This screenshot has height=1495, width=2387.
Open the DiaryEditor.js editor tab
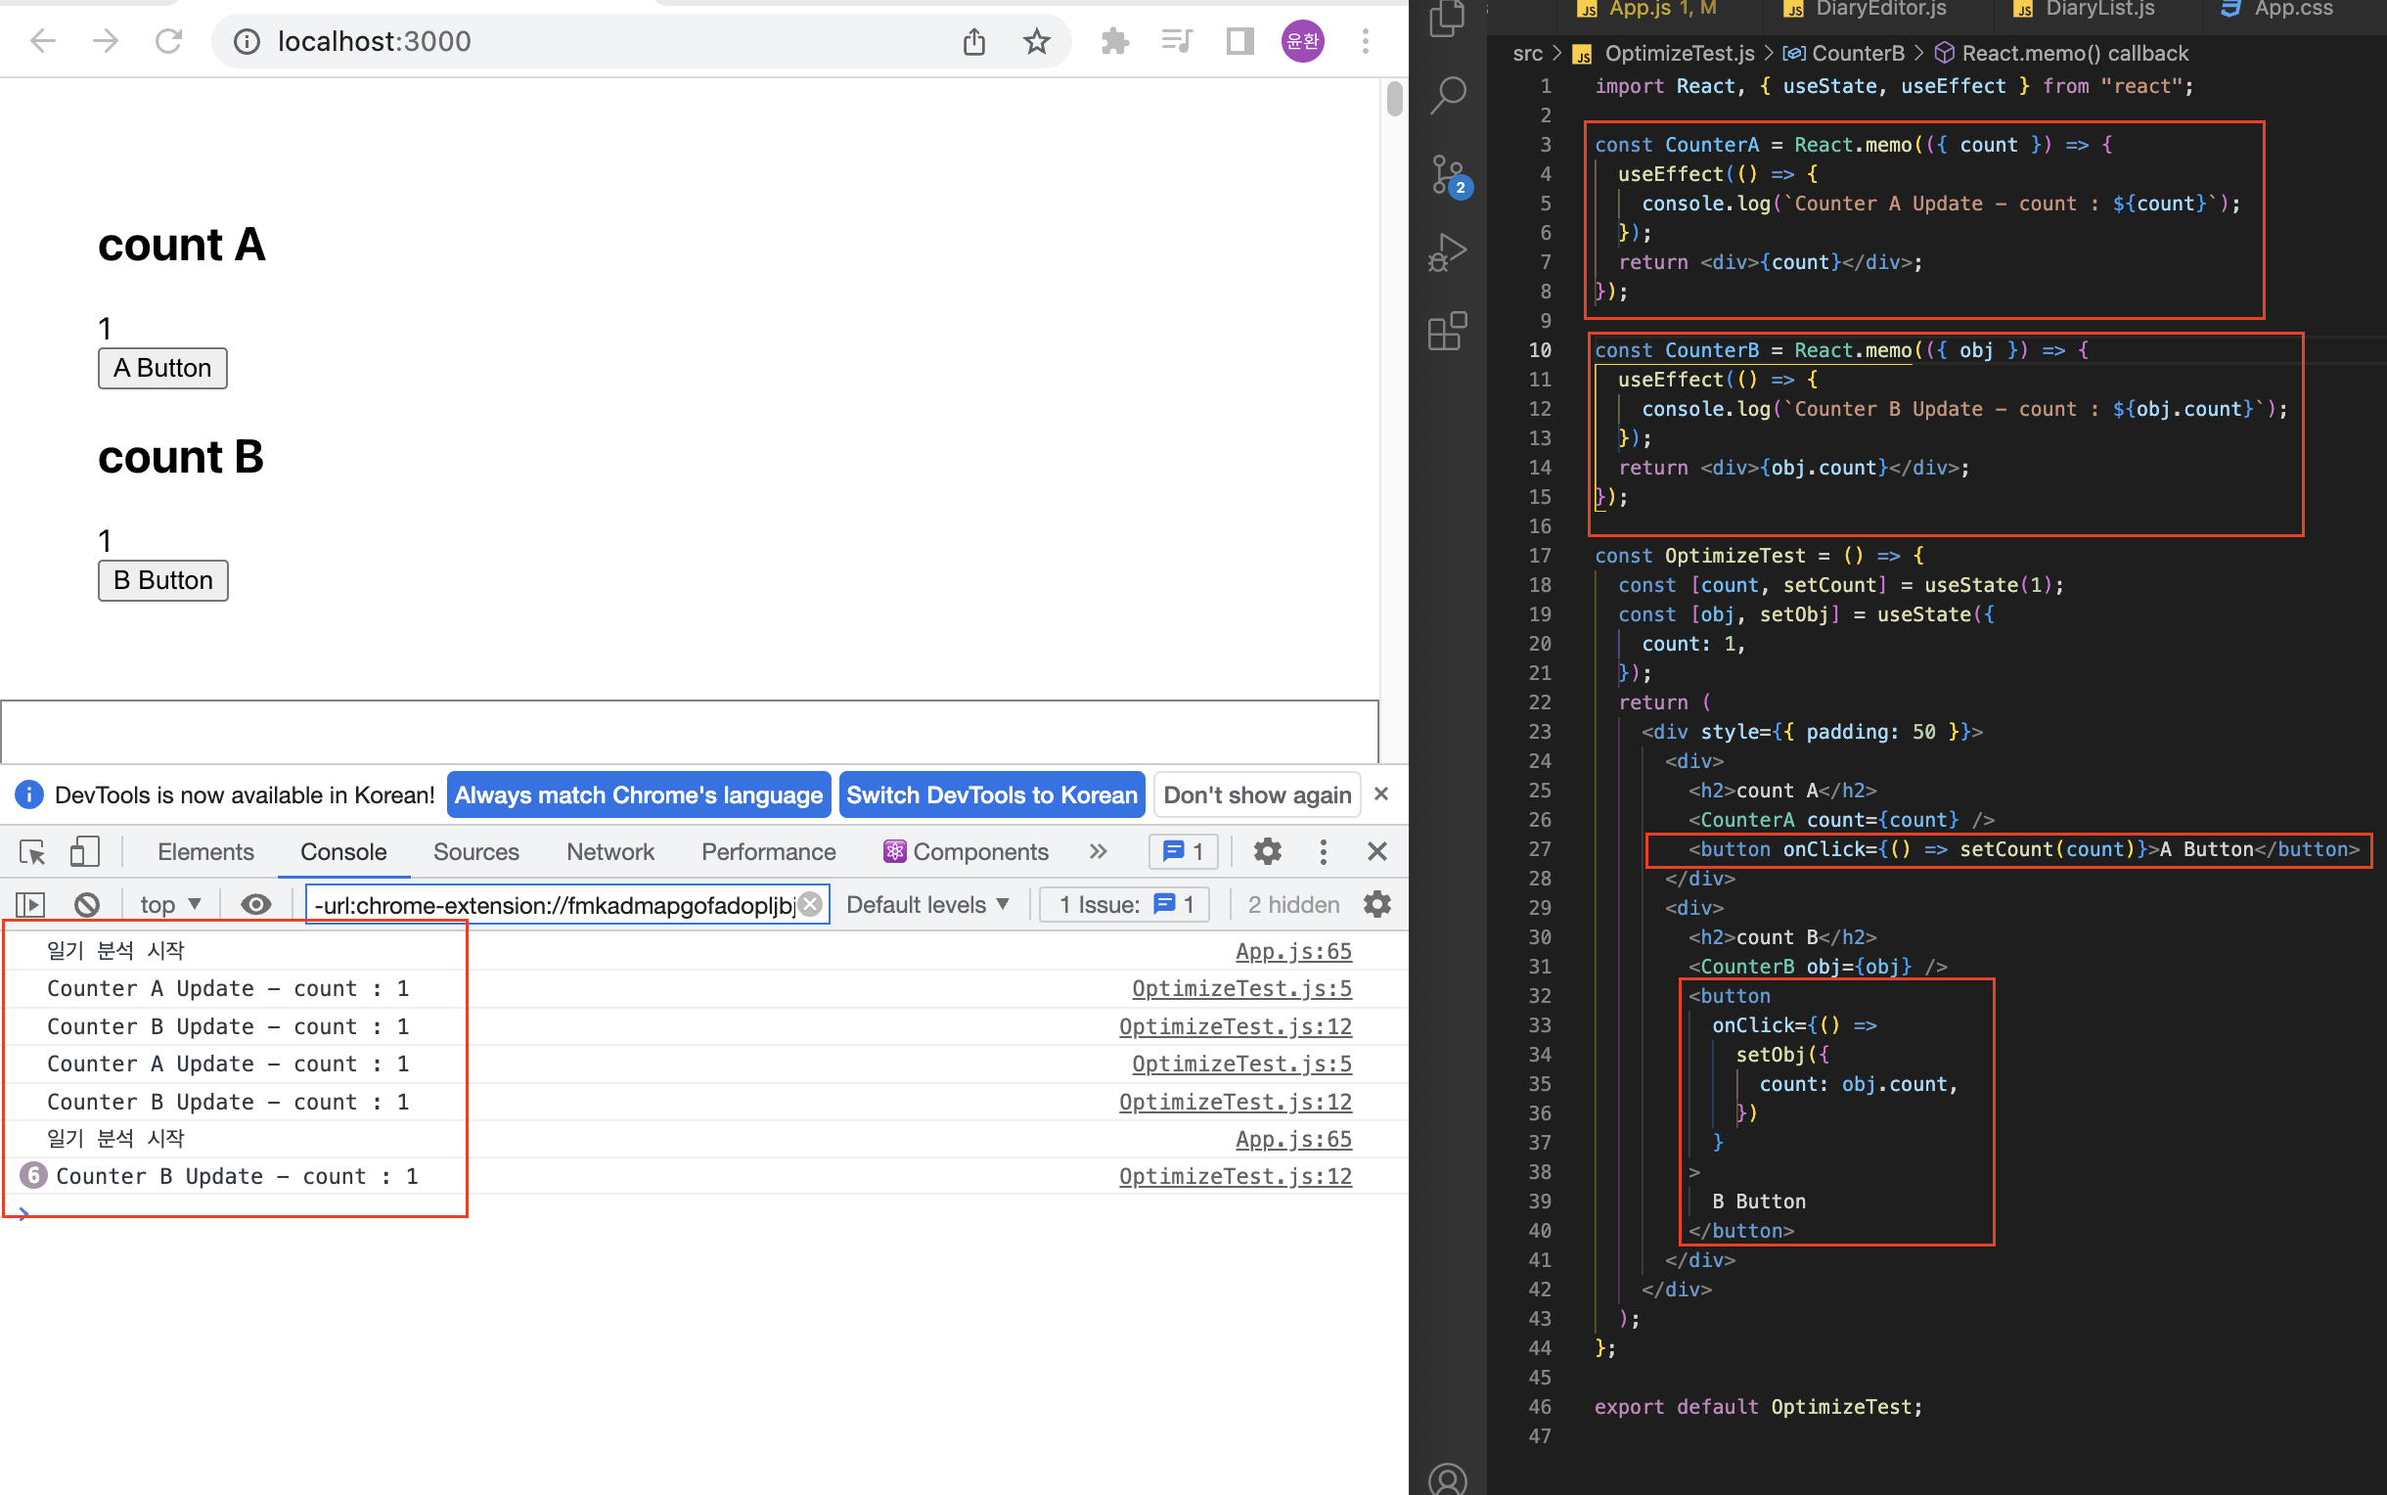1879,10
